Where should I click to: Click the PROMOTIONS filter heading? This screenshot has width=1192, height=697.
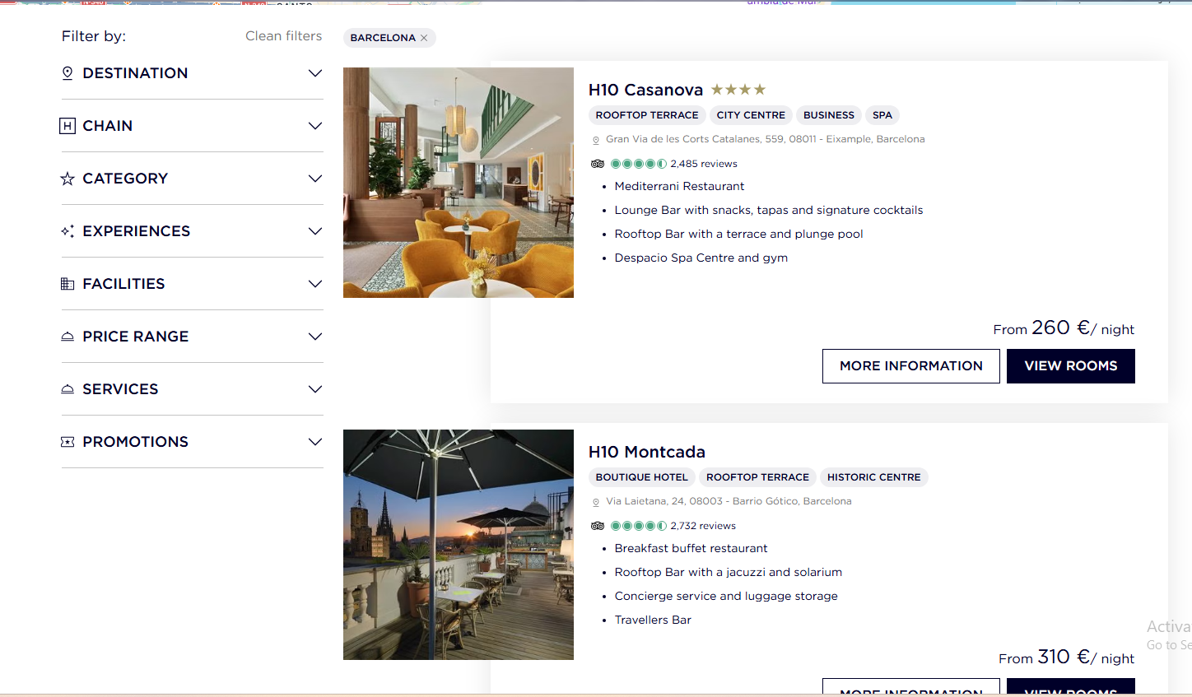click(x=136, y=442)
